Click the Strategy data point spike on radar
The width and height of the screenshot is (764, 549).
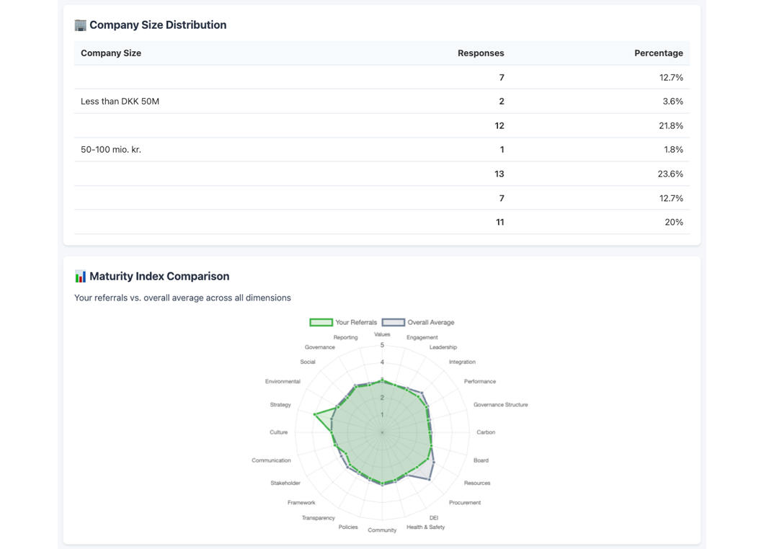[315, 414]
